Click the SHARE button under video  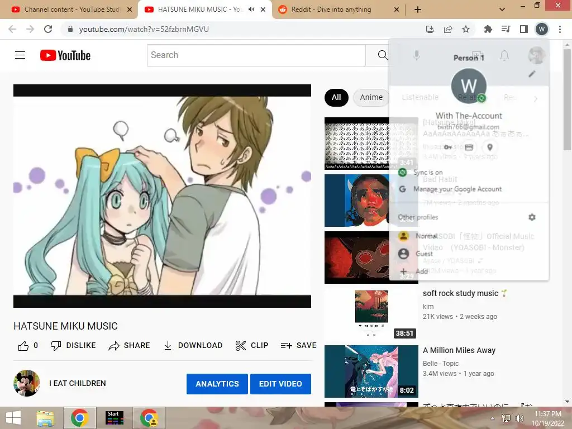pos(129,345)
